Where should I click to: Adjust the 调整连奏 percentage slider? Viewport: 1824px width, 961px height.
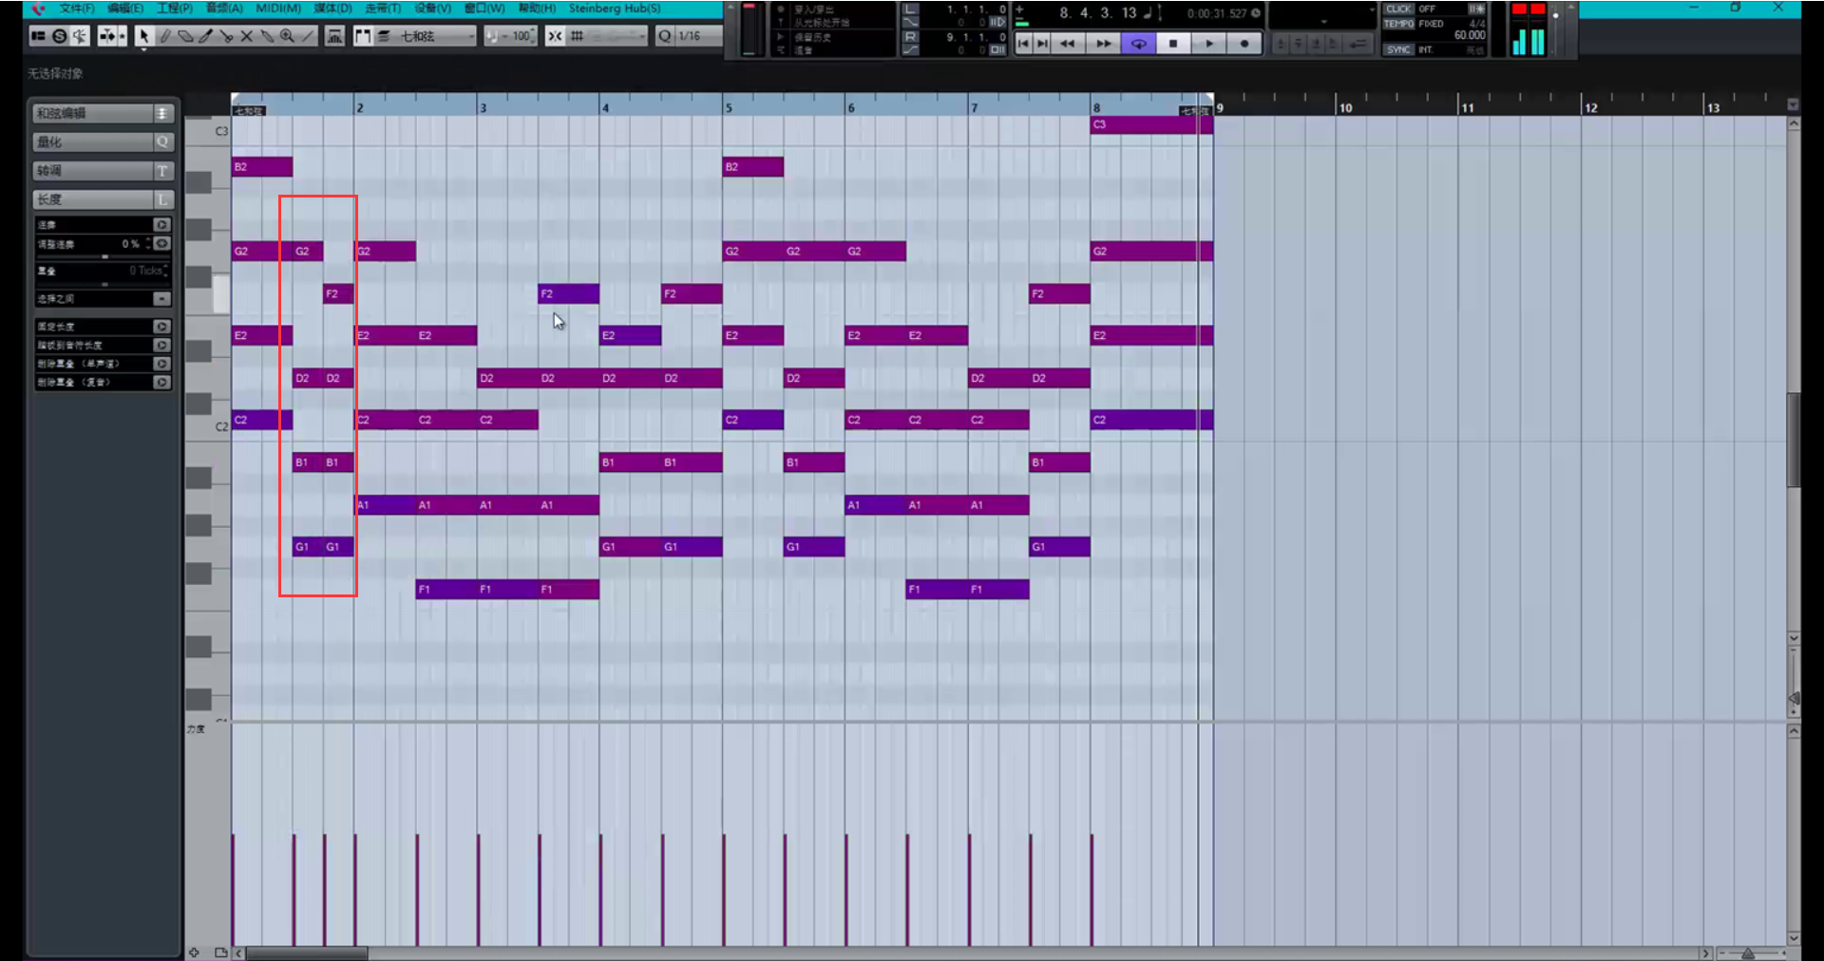(x=103, y=256)
